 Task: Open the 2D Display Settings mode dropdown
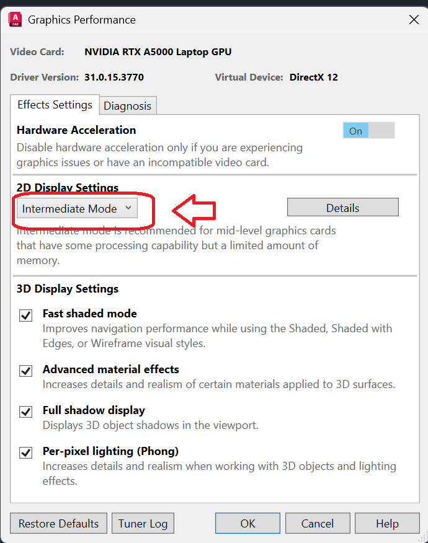tap(76, 209)
